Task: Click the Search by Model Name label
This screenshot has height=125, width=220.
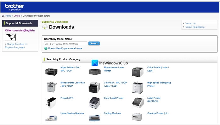Action: click(x=58, y=39)
